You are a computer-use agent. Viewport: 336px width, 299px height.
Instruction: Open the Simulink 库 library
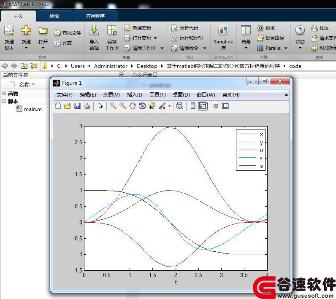coord(223,38)
